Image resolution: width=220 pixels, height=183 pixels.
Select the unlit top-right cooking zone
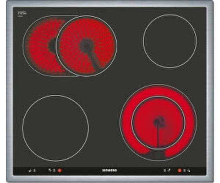click(170, 41)
